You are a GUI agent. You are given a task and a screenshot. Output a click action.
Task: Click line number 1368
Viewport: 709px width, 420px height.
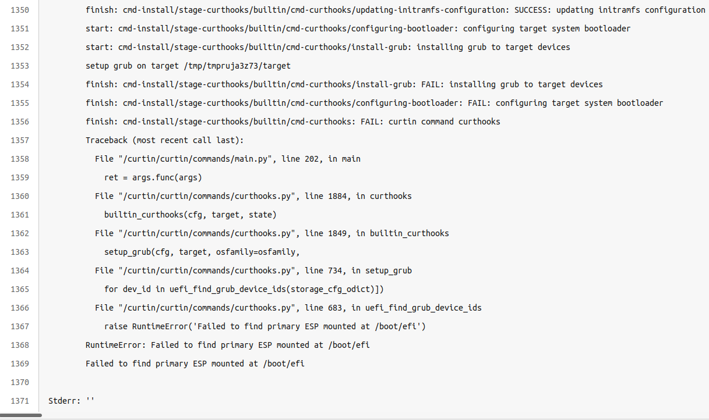pos(20,345)
